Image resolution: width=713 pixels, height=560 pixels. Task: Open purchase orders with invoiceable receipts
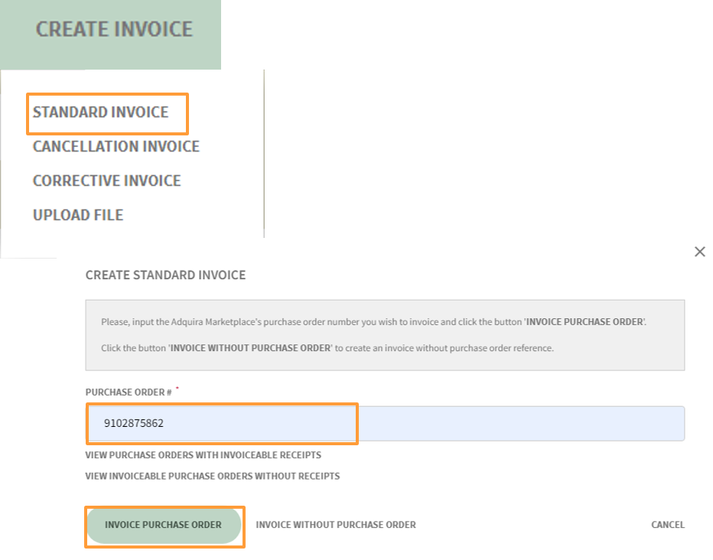(203, 454)
